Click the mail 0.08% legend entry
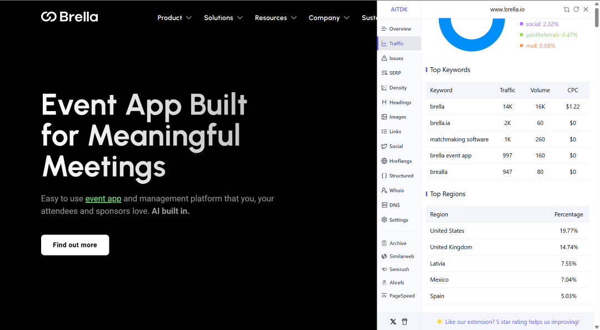The image size is (600, 330). point(537,46)
